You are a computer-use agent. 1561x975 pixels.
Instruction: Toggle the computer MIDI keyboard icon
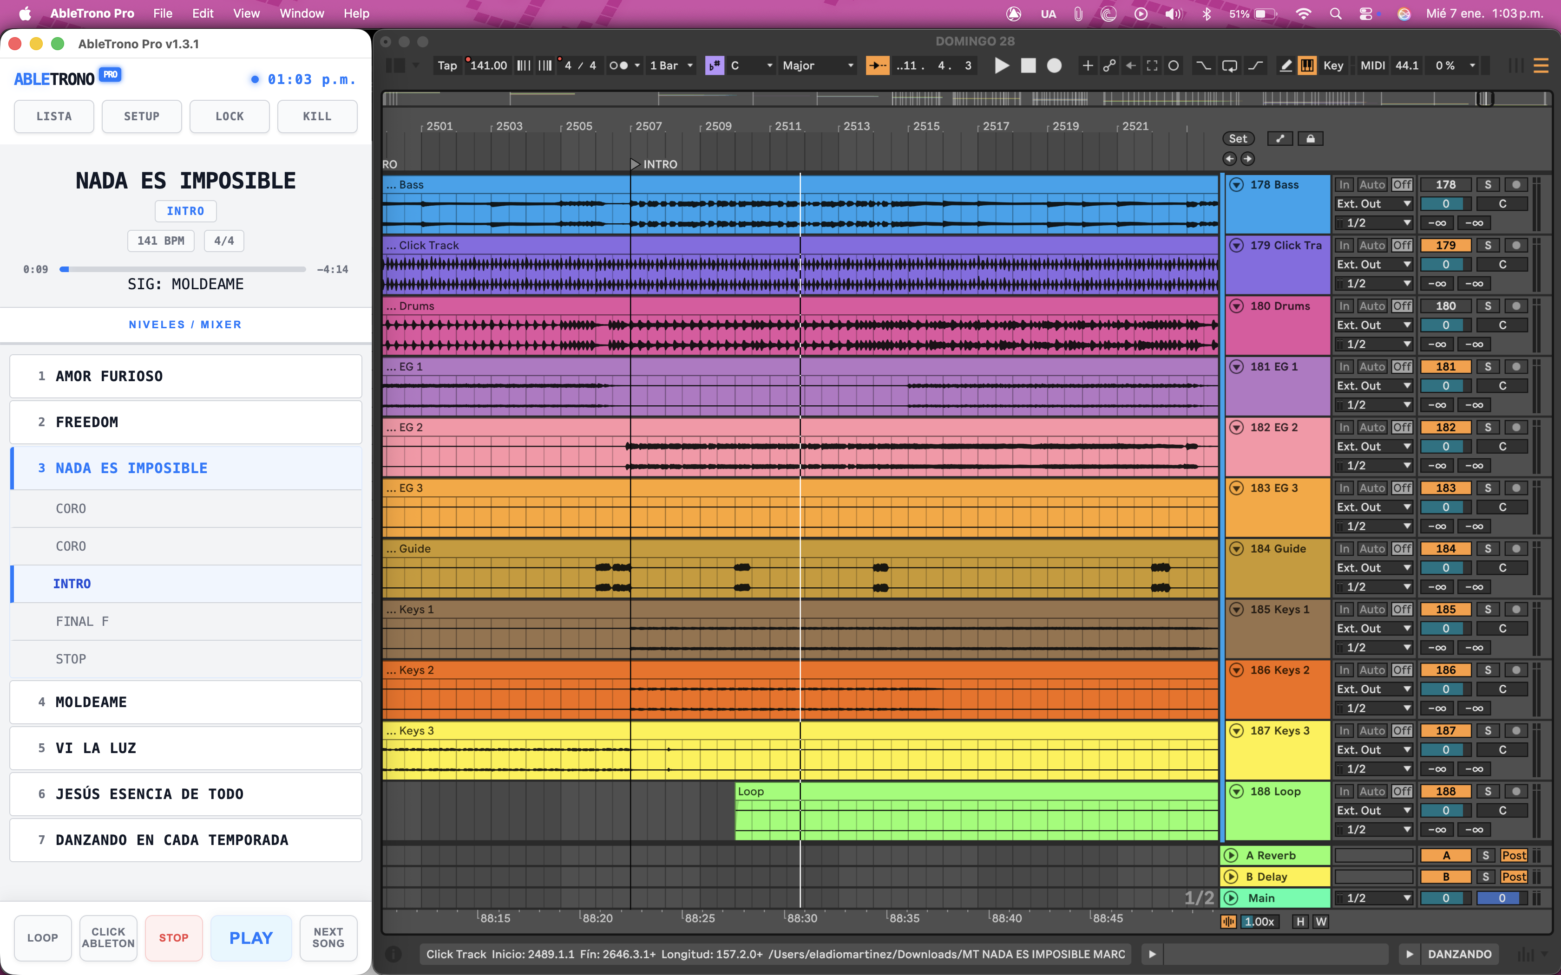pos(1307,65)
